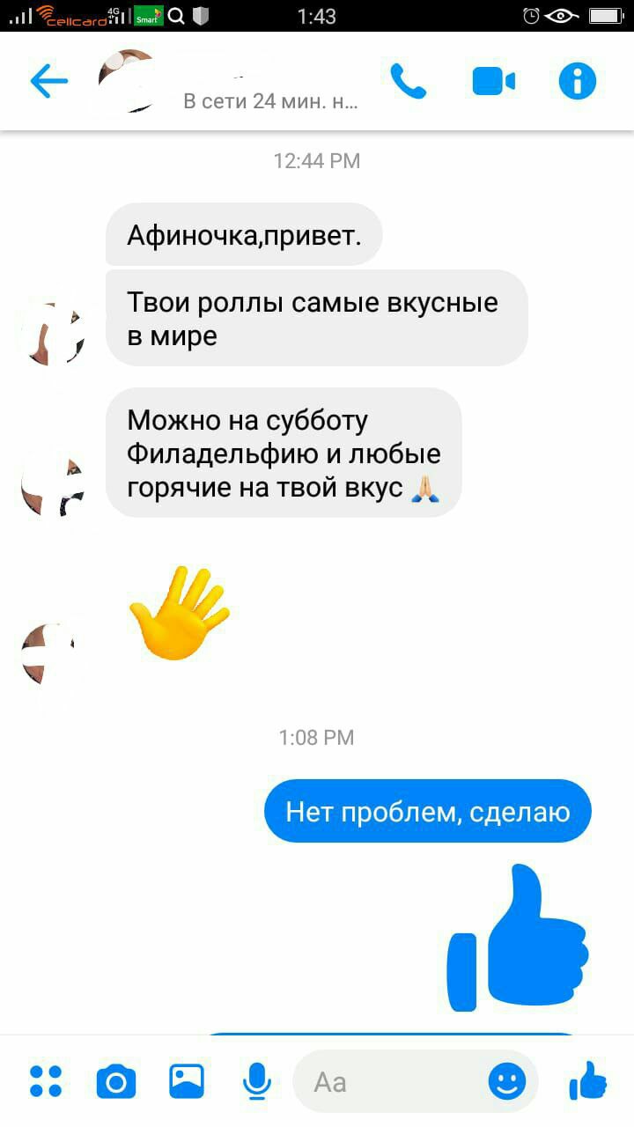Open the camera from the bottom bar
The width and height of the screenshot is (634, 1127).
point(116,1081)
